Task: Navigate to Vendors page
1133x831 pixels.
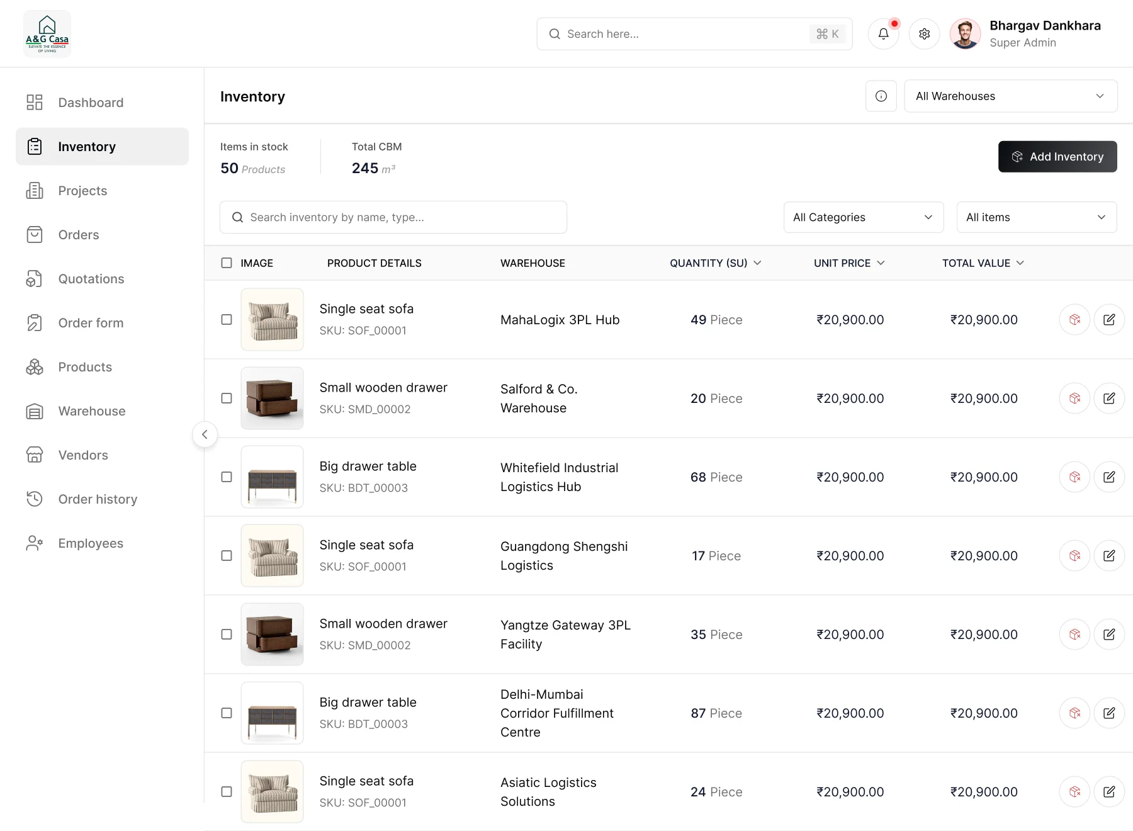Action: pyautogui.click(x=102, y=455)
